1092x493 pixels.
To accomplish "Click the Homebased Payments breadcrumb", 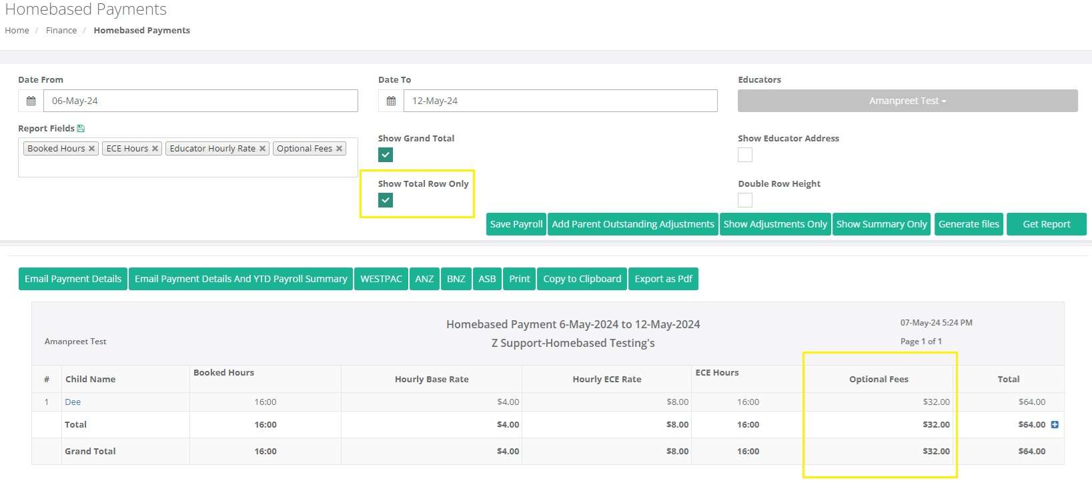I will pyautogui.click(x=141, y=31).
